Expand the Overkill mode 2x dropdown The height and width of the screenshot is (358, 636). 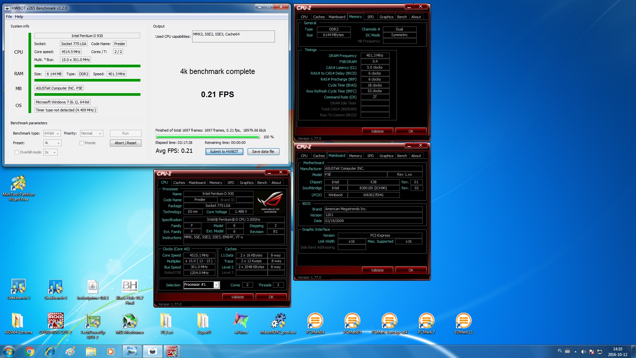tap(50, 152)
